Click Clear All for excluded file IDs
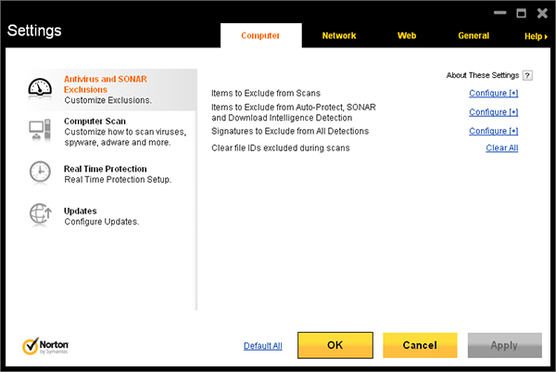This screenshot has width=556, height=372. [x=501, y=148]
